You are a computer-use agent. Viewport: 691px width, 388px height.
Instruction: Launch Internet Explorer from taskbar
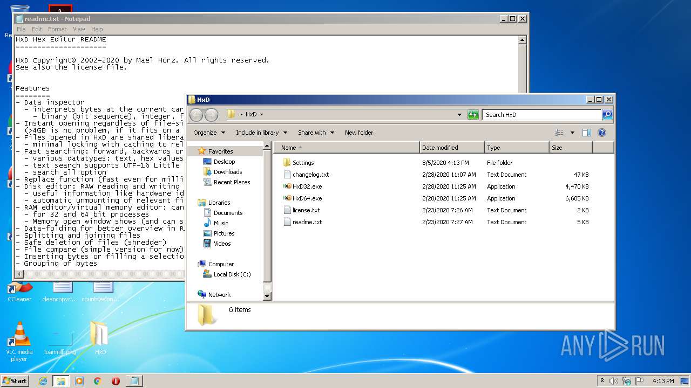click(x=43, y=381)
